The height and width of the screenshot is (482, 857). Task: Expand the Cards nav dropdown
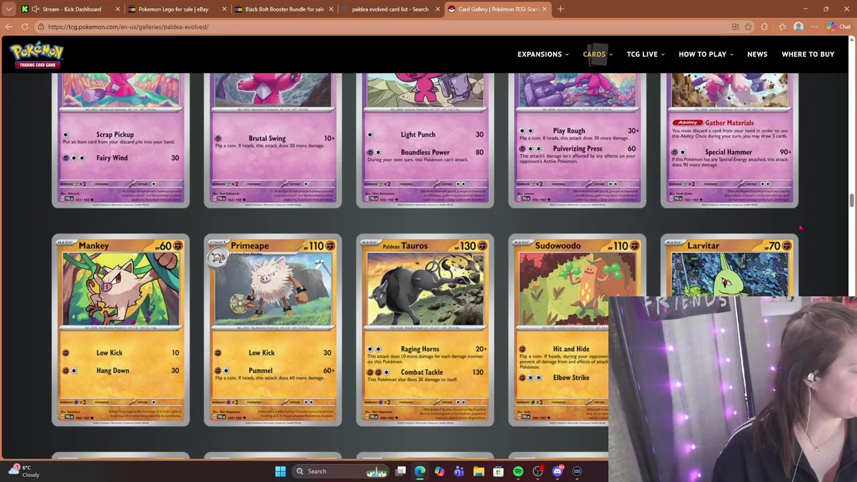(597, 54)
